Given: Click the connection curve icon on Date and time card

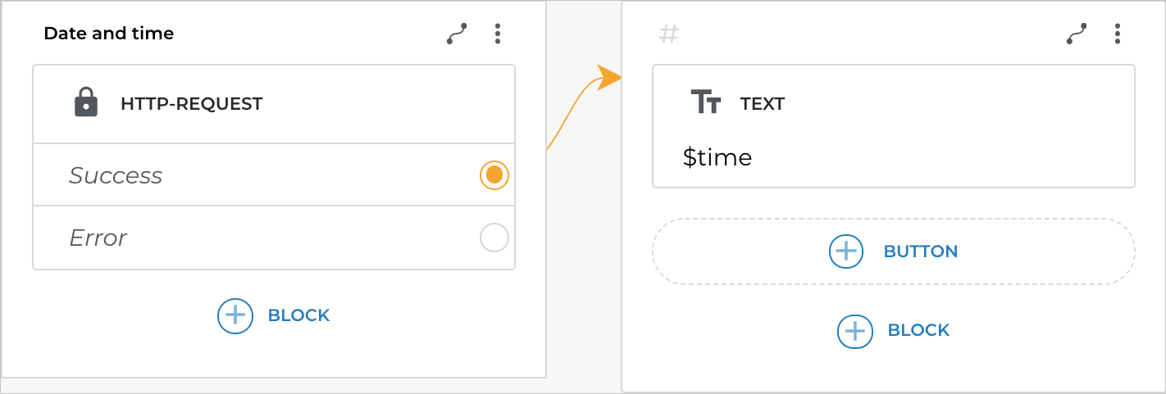Looking at the screenshot, I should pos(457,34).
